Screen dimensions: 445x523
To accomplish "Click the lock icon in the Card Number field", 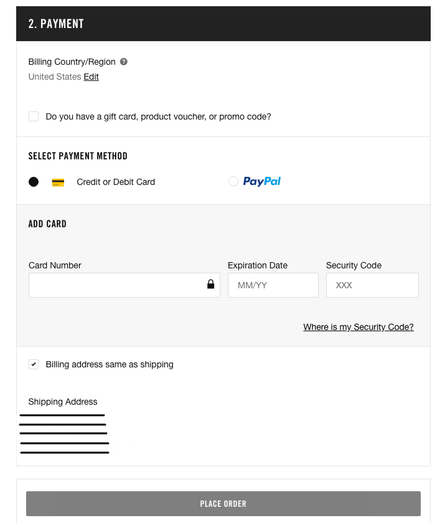I will point(211,285).
